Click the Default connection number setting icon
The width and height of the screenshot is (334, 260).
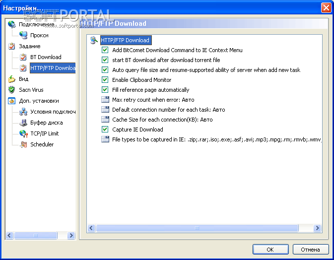pos(105,110)
